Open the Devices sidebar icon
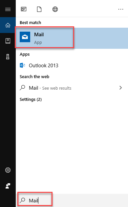Screen dimensions: 128x207 coord(8,57)
